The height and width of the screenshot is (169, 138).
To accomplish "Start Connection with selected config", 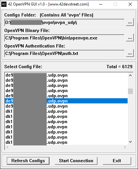I will click(x=76, y=161).
